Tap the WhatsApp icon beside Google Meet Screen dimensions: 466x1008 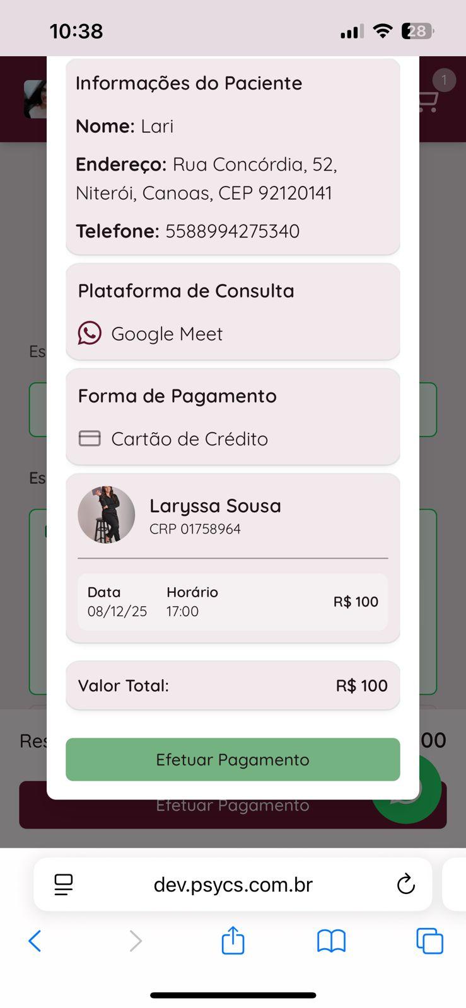90,333
